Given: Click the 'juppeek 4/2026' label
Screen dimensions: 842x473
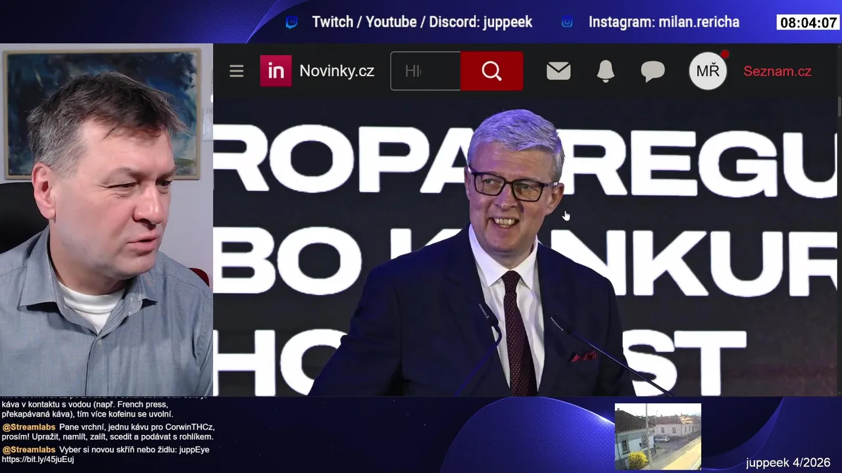Looking at the screenshot, I should tap(788, 462).
